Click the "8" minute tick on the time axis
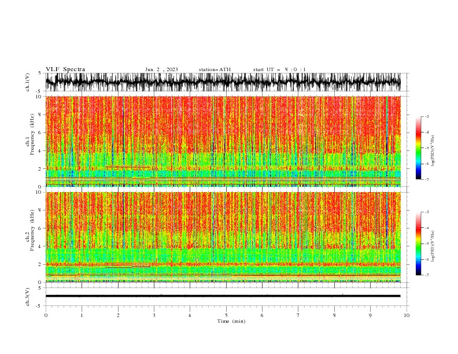Screen dimensions: 458x354 [334, 315]
